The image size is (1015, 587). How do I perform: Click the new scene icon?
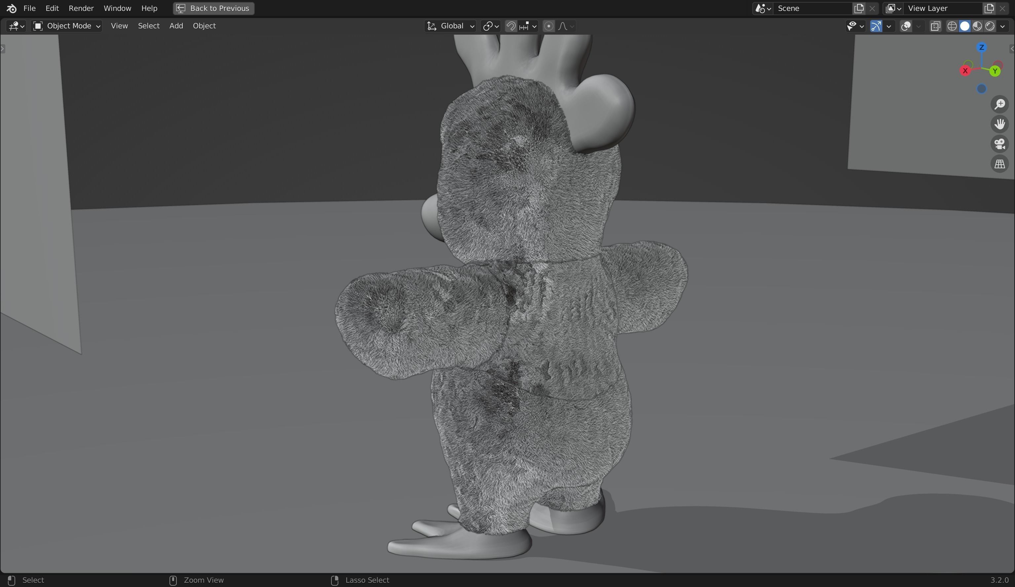point(859,9)
